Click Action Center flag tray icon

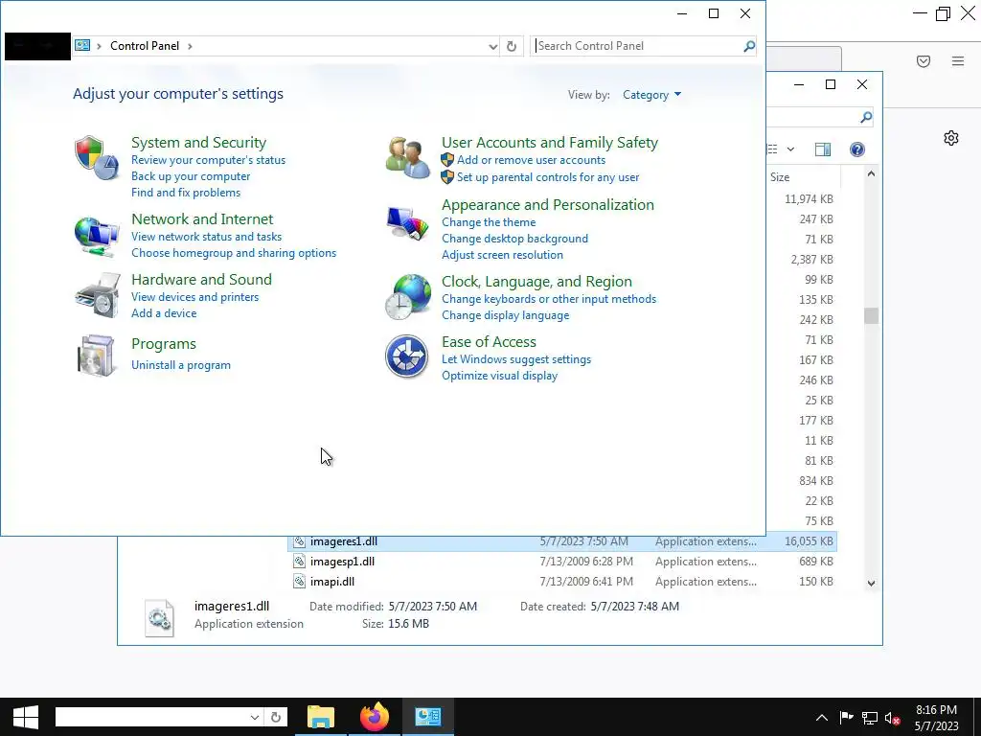[x=846, y=717]
